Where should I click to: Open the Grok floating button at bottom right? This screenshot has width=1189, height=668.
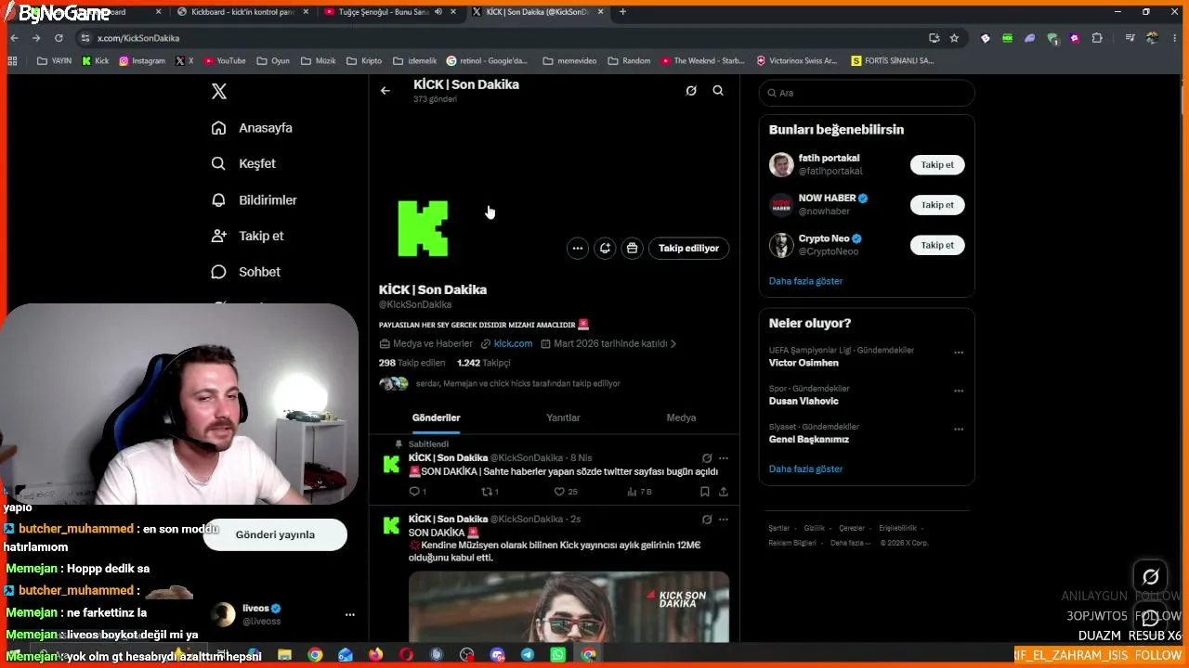coord(1150,577)
